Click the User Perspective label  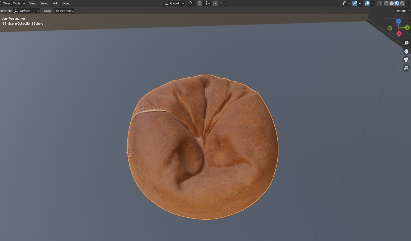pyautogui.click(x=13, y=19)
